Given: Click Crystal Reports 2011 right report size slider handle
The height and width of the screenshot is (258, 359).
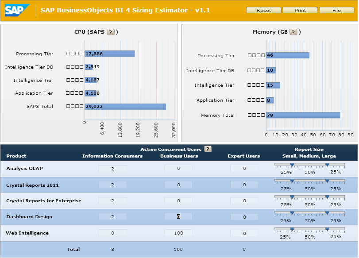Looking at the screenshot, I should [x=327, y=181].
